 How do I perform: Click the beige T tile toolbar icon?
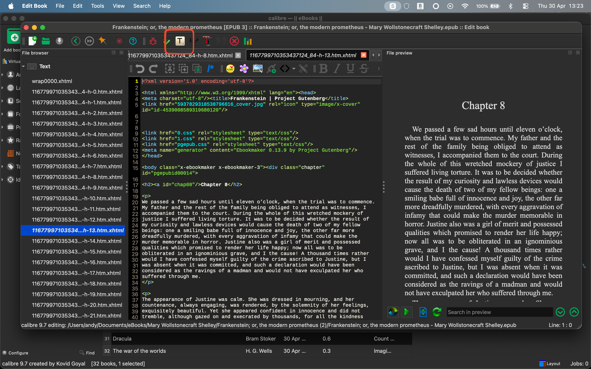tap(180, 41)
